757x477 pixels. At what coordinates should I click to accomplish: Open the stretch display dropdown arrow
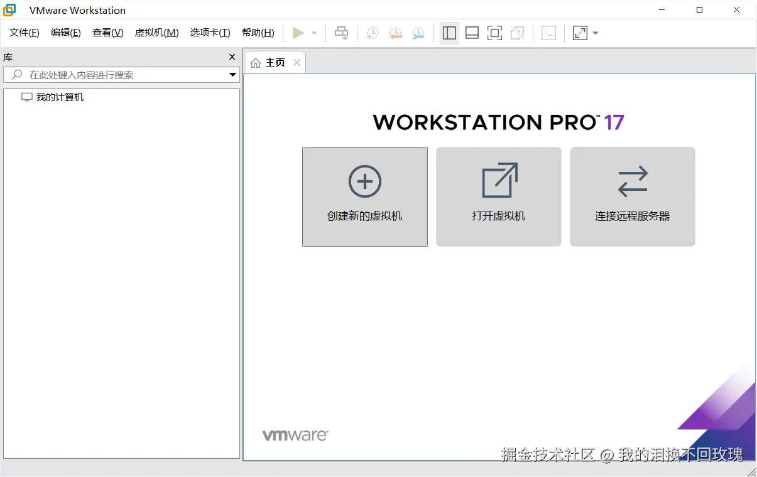click(596, 33)
